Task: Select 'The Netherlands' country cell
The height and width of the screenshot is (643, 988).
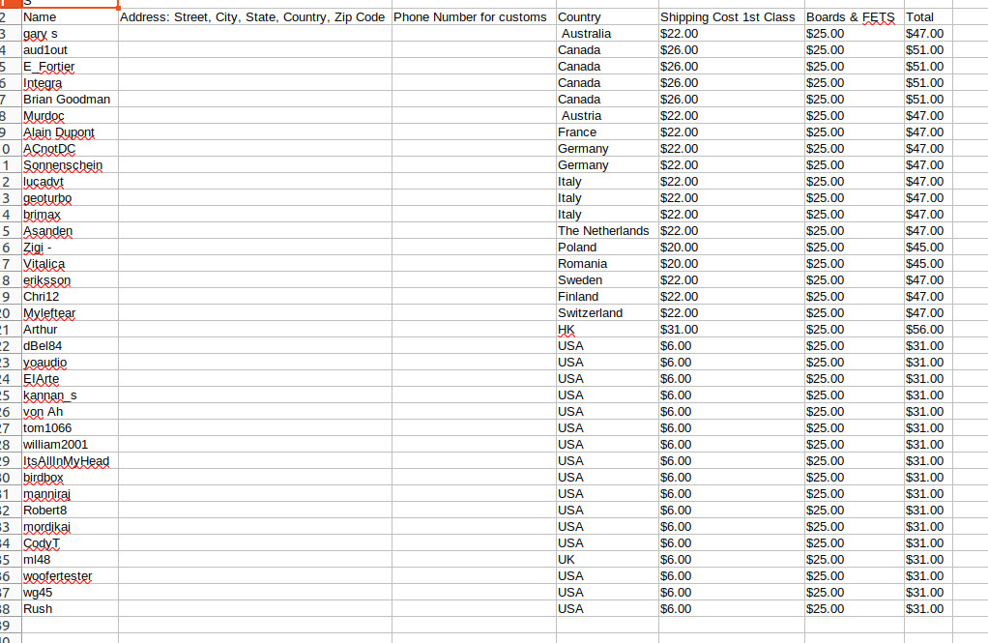Action: (x=607, y=231)
